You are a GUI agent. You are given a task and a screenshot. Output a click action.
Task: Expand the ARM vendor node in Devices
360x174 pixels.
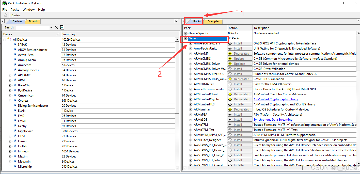click(10, 80)
